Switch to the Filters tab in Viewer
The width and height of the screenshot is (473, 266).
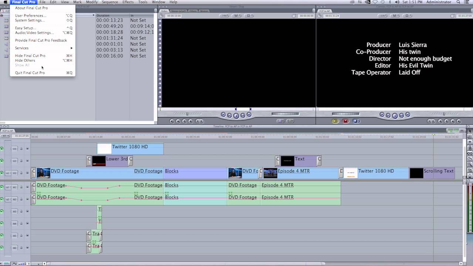pos(193,11)
